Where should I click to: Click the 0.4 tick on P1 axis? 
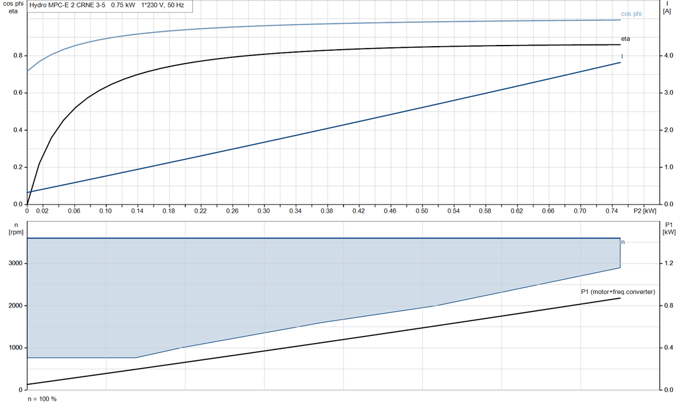pos(668,348)
